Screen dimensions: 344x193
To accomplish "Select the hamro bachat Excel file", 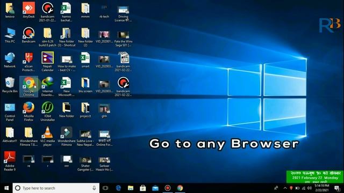I will pos(67,12).
